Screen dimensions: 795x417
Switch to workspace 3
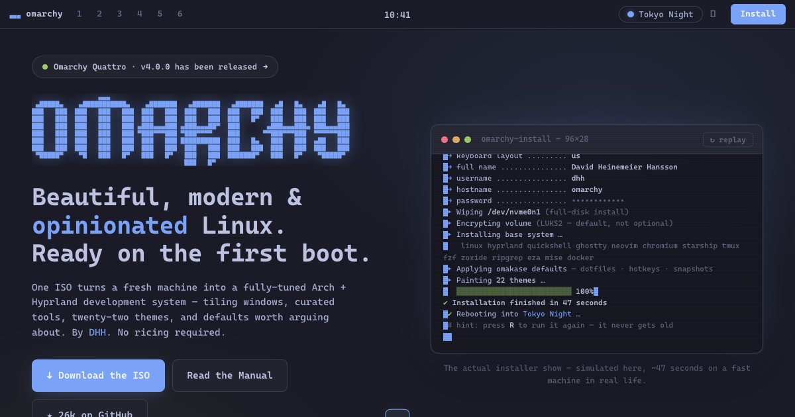pos(119,14)
